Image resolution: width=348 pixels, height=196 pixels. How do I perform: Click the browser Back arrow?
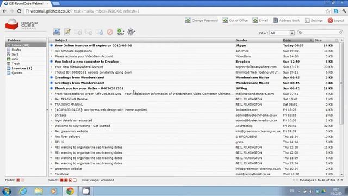[x=5, y=11]
